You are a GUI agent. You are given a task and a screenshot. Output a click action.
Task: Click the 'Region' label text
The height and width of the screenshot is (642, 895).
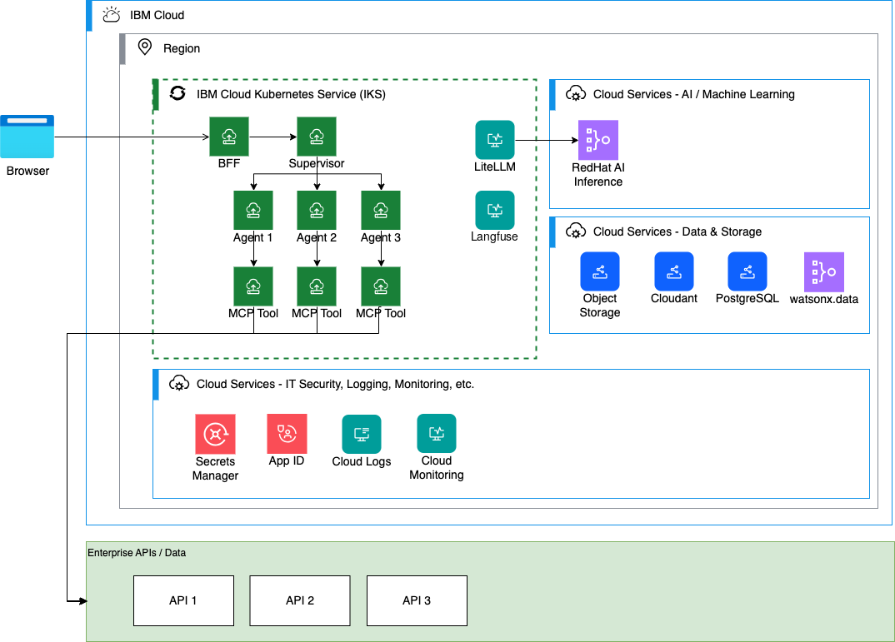(x=182, y=48)
